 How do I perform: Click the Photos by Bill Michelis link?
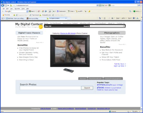pyautogui.click(x=68, y=33)
